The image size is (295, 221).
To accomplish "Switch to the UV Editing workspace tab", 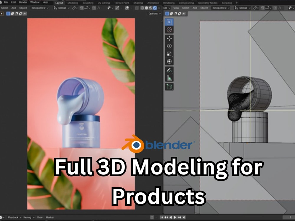I will pyautogui.click(x=104, y=3).
